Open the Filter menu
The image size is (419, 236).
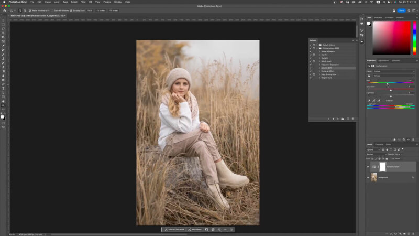[83, 2]
